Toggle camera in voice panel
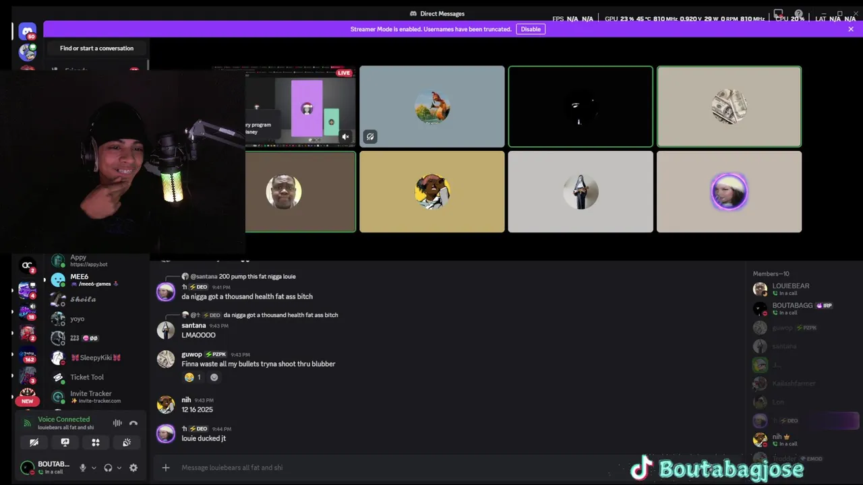Screen dimensions: 863x485 point(34,443)
